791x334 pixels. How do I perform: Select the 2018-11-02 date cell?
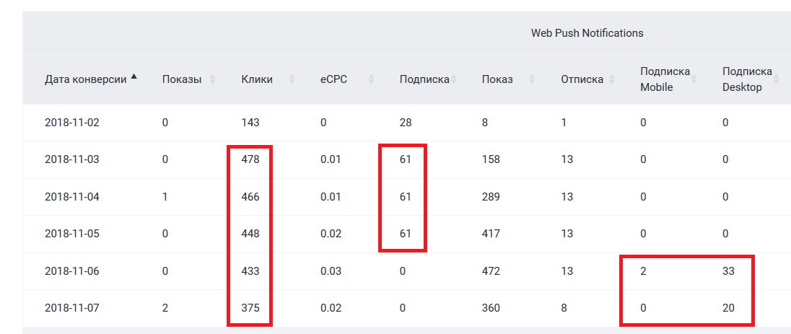point(71,123)
